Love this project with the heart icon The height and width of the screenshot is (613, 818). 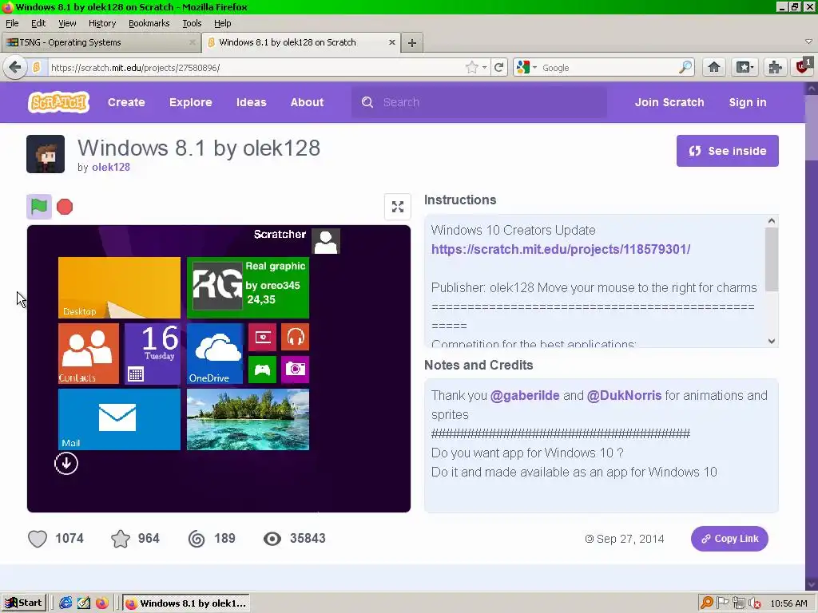tap(38, 539)
